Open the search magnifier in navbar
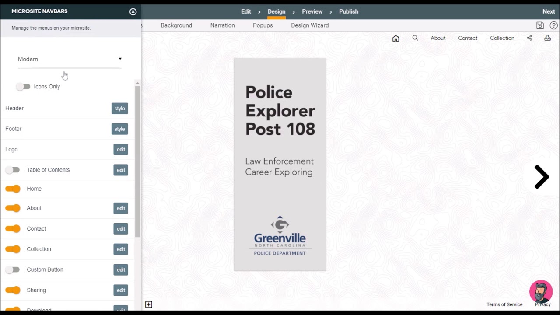This screenshot has height=315, width=560. click(415, 38)
